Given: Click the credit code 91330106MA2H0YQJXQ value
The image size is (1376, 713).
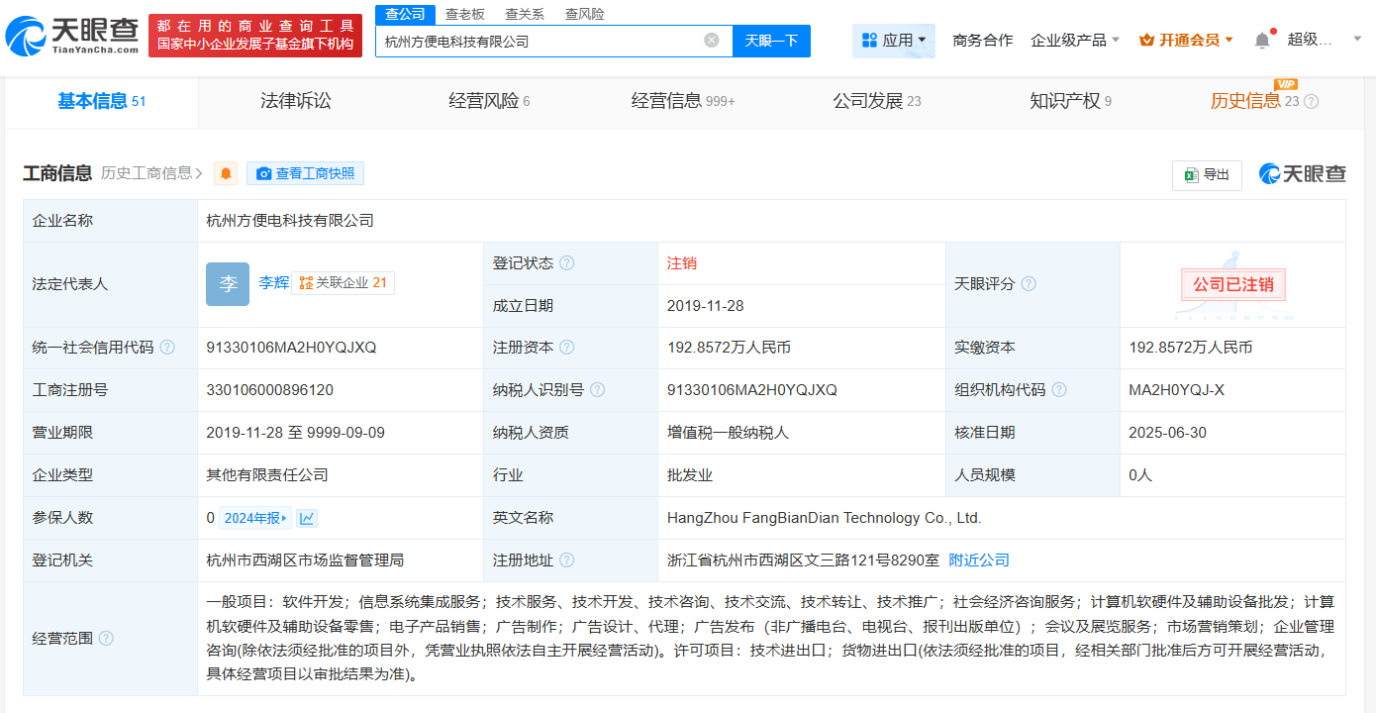Looking at the screenshot, I should 291,348.
